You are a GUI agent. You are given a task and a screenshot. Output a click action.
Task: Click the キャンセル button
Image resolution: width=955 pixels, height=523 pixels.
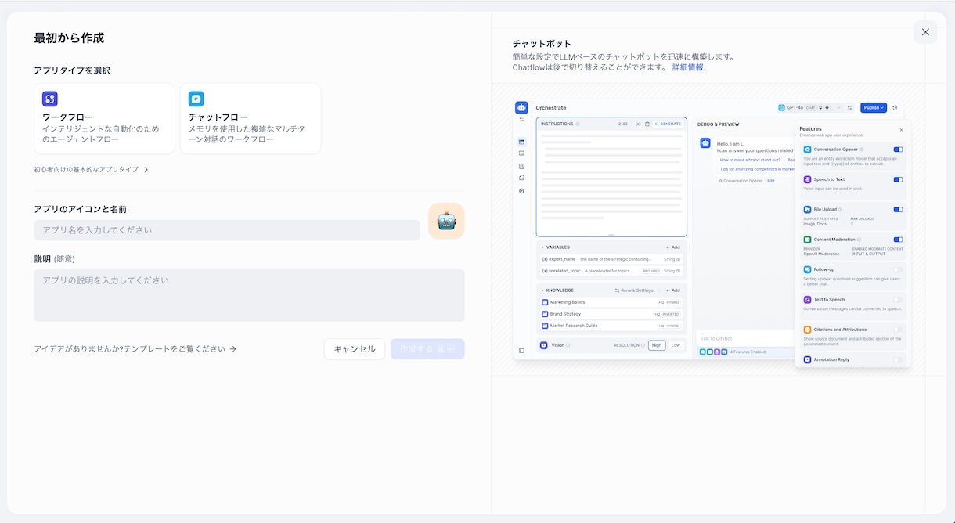pos(355,349)
